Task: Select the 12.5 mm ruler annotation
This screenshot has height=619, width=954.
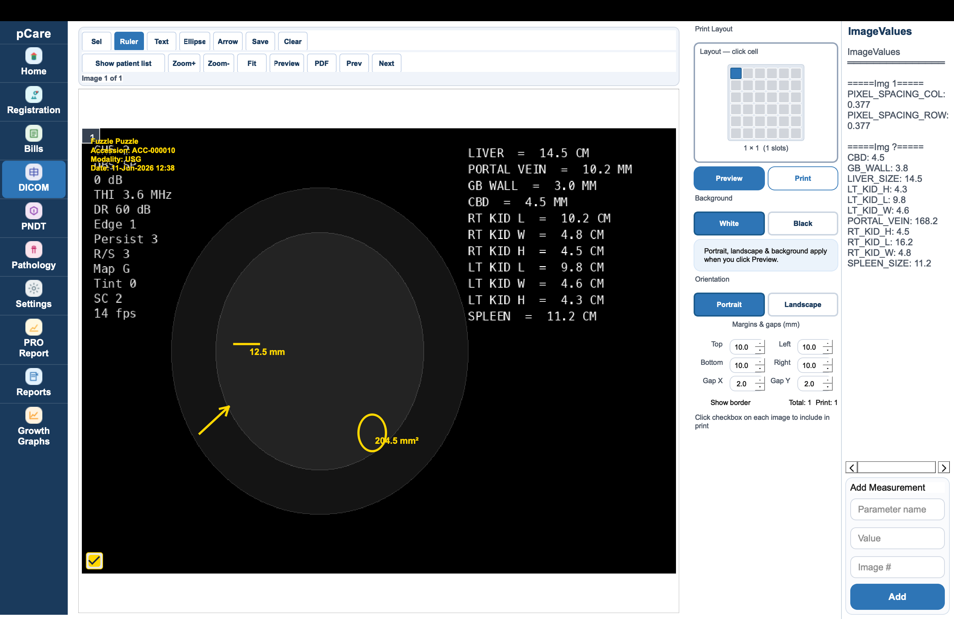Action: [247, 344]
